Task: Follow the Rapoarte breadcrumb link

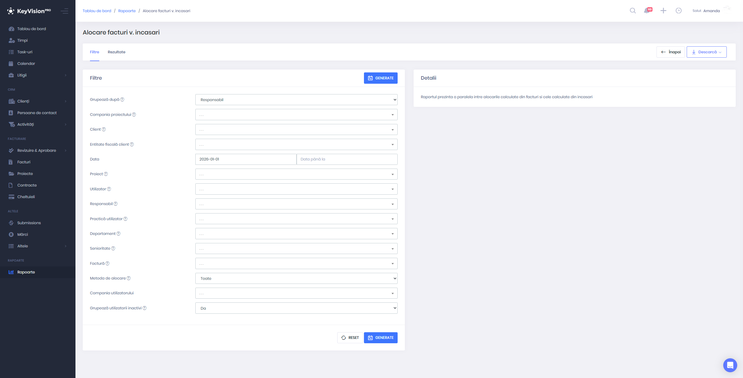Action: tap(127, 11)
